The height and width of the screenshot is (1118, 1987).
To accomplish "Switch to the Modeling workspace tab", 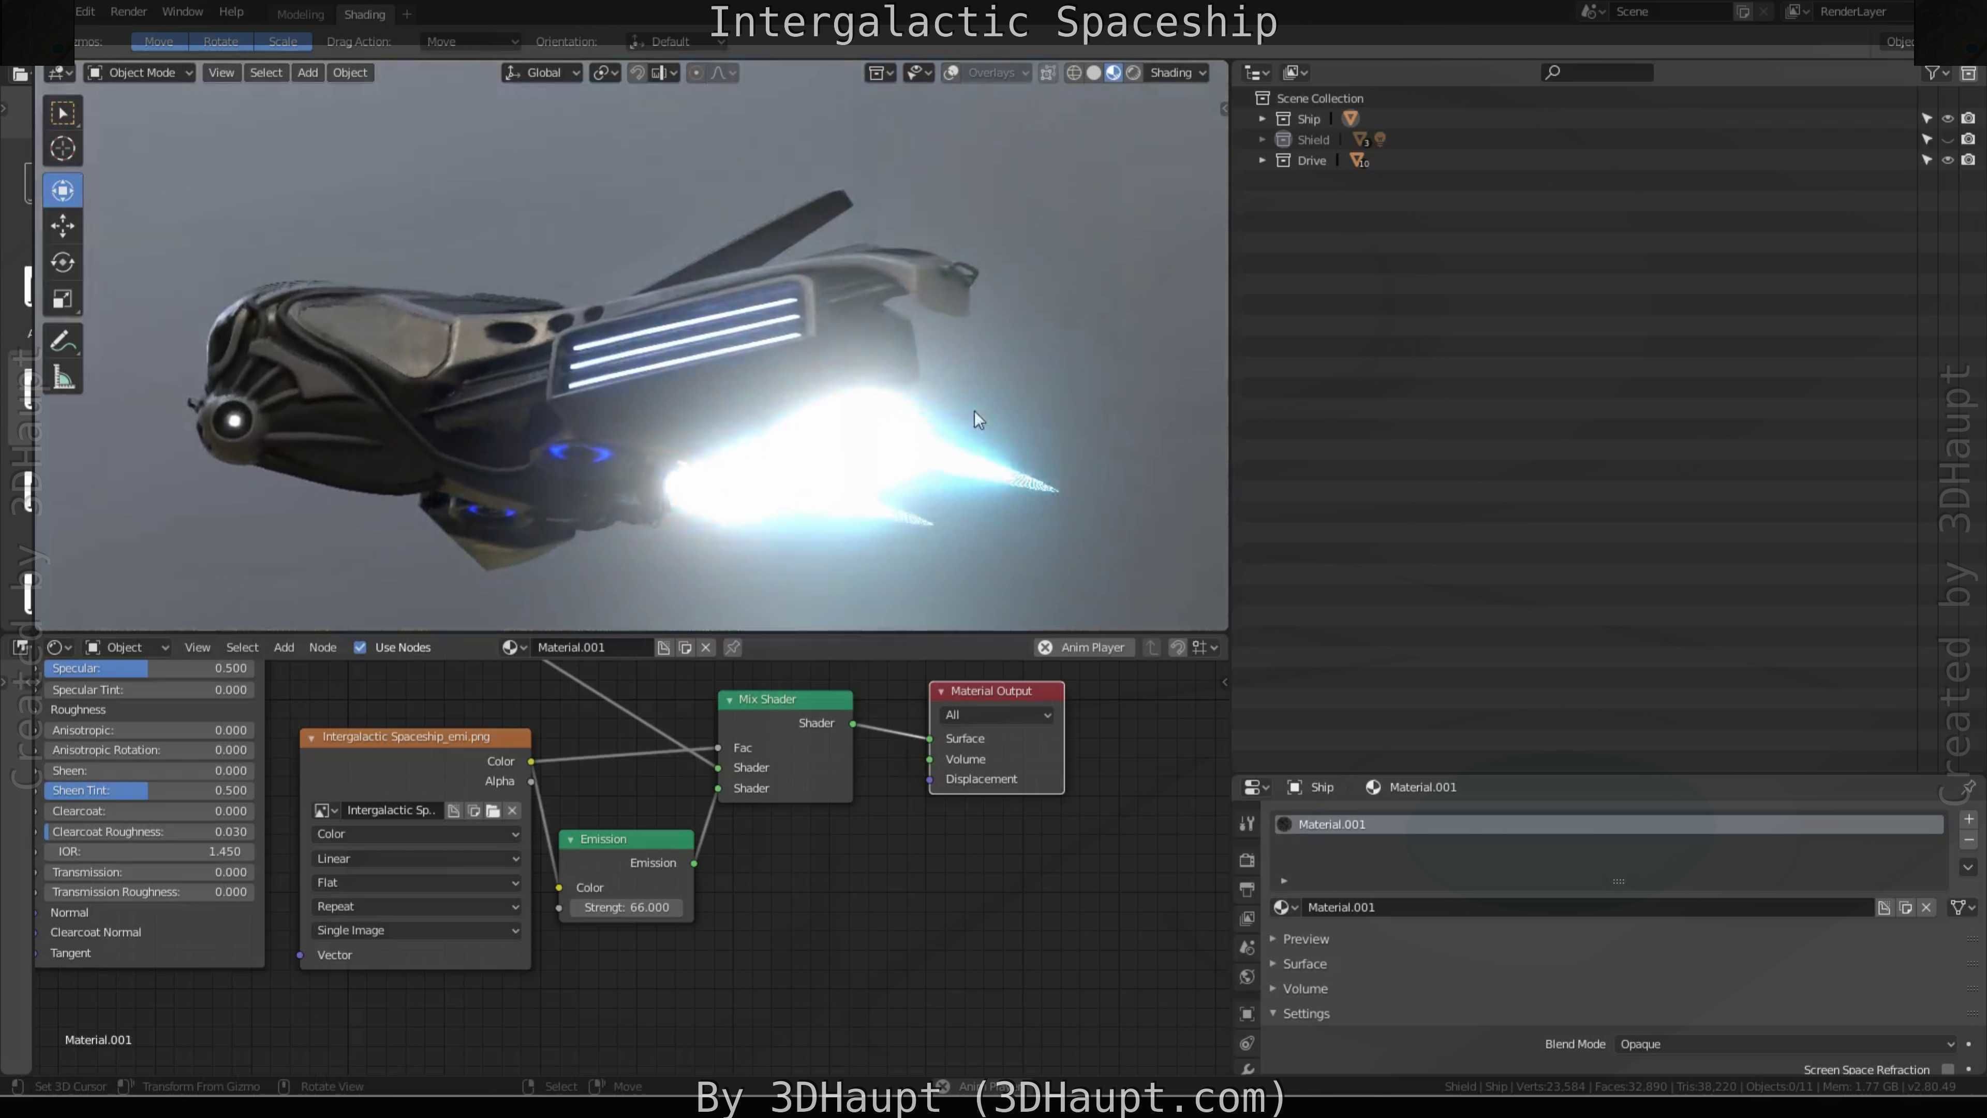I will coord(300,14).
